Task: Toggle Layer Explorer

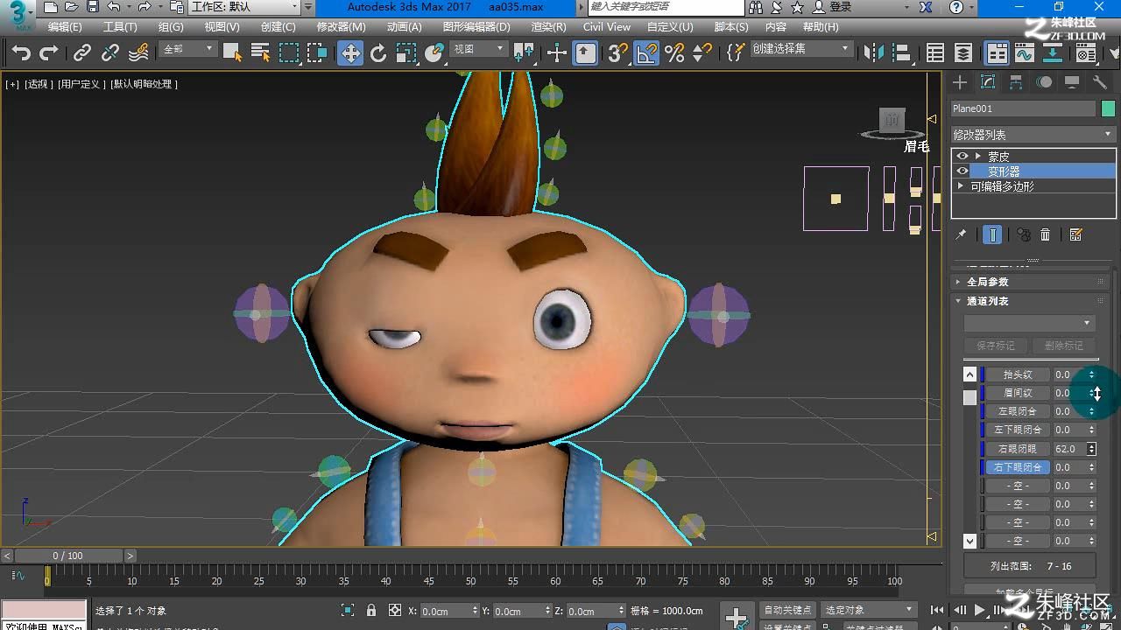Action: [x=963, y=53]
